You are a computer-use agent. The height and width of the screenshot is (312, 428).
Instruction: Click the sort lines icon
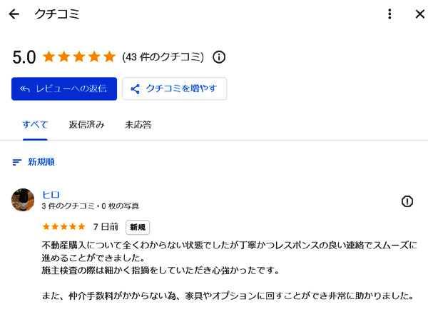coord(17,162)
